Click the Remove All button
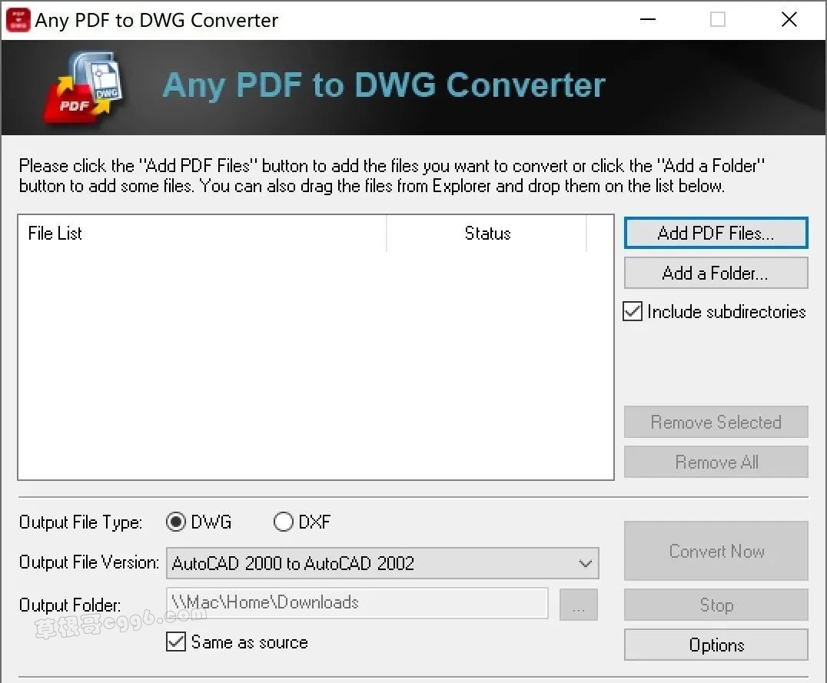The image size is (827, 683). coord(716,462)
